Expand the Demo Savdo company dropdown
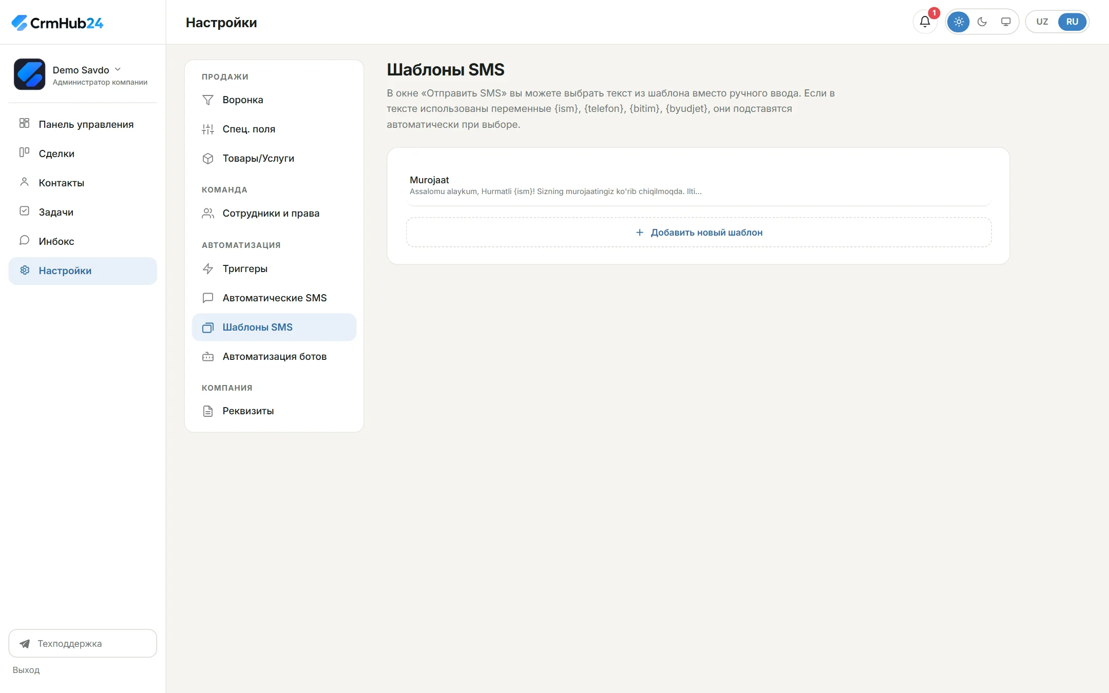This screenshot has height=693, width=1109. (118, 69)
